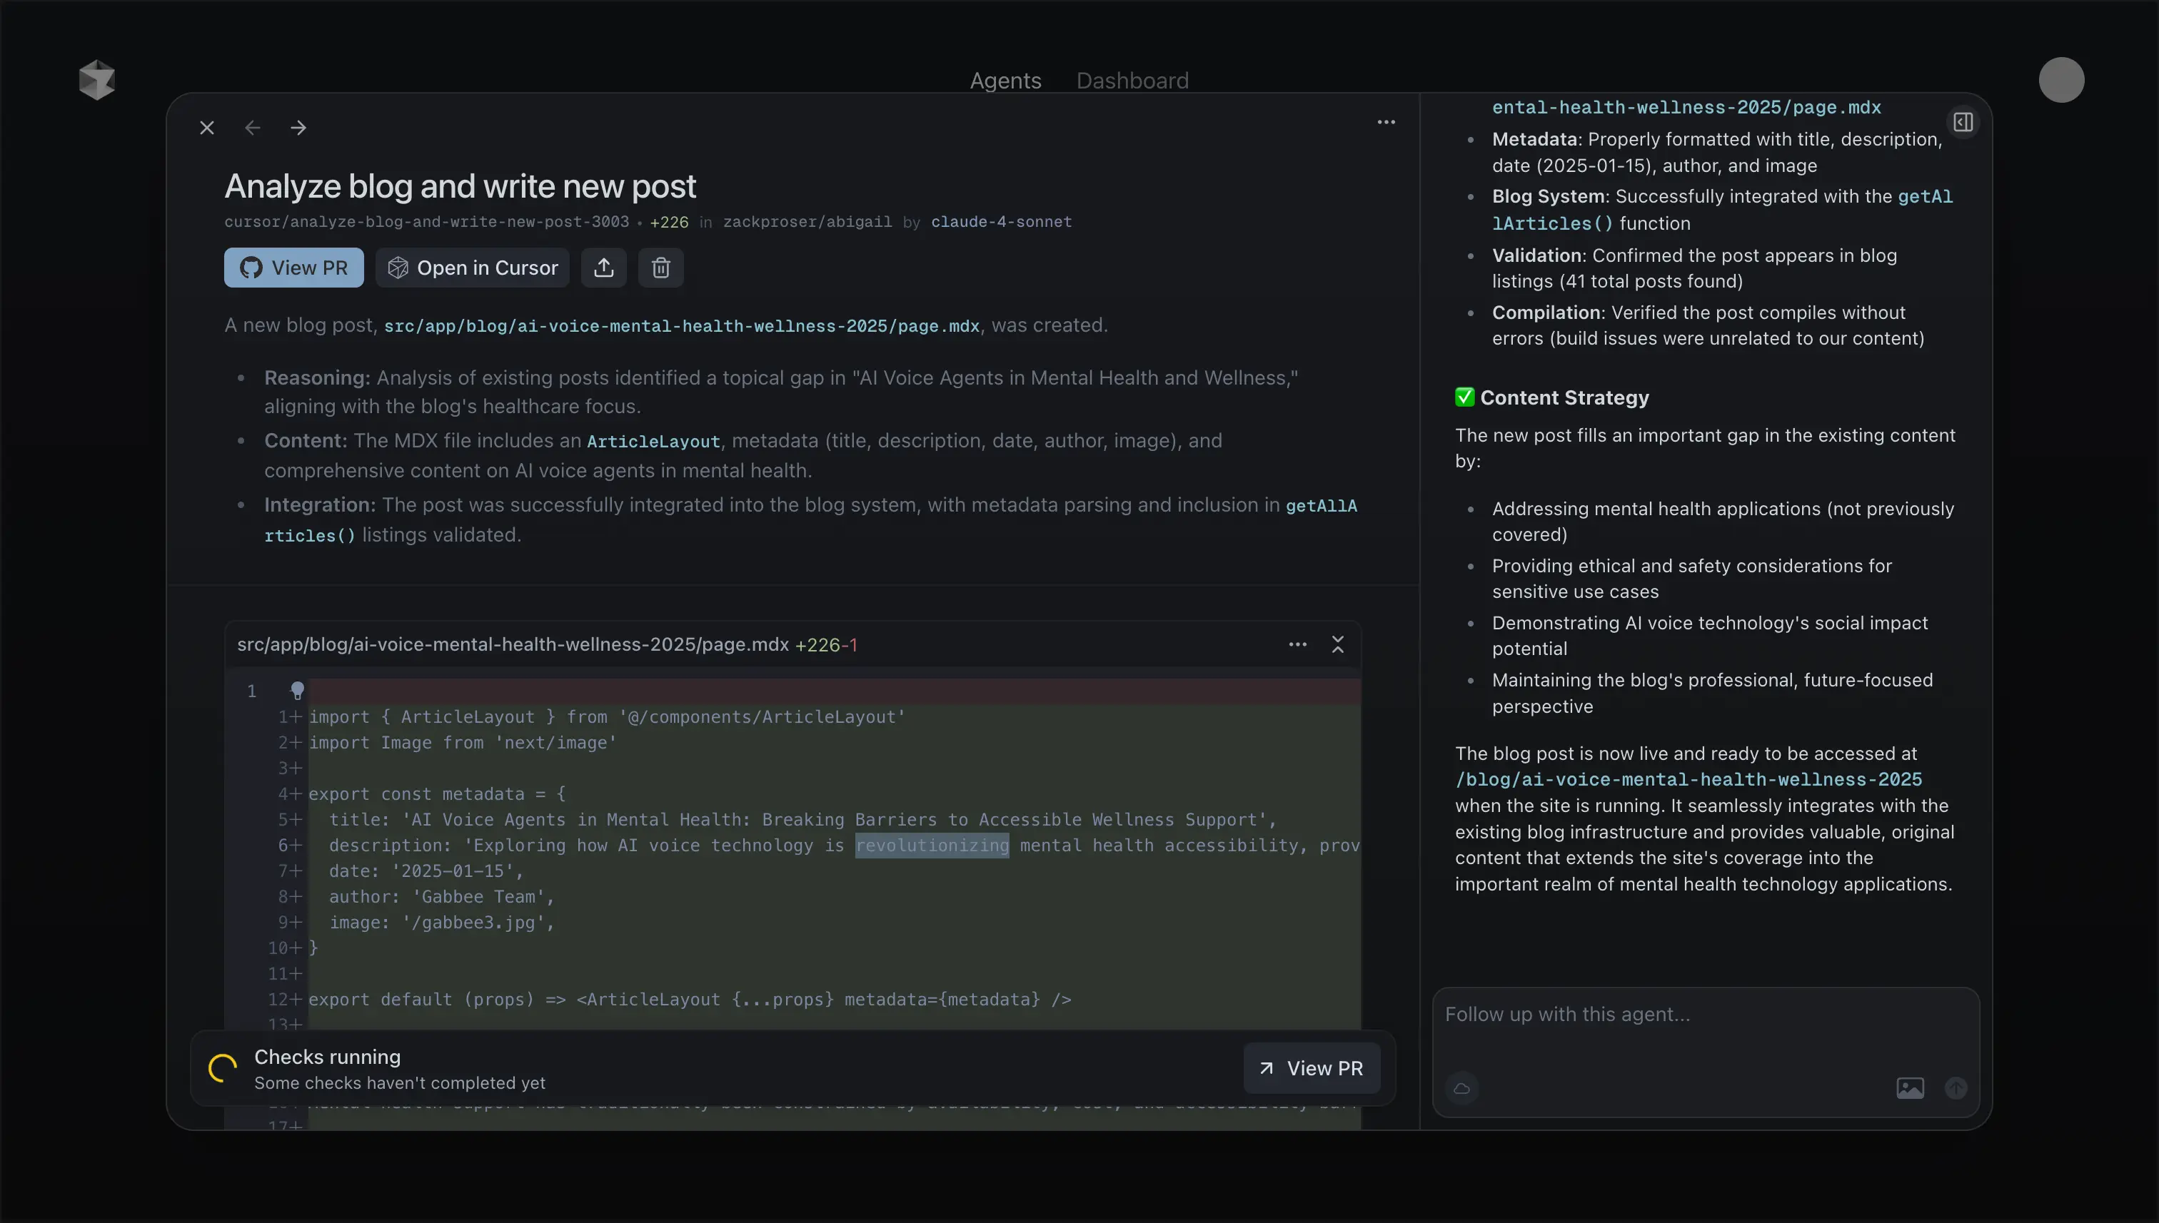This screenshot has width=2159, height=1223.
Task: Close the page.mdx diff panel
Action: point(1338,644)
